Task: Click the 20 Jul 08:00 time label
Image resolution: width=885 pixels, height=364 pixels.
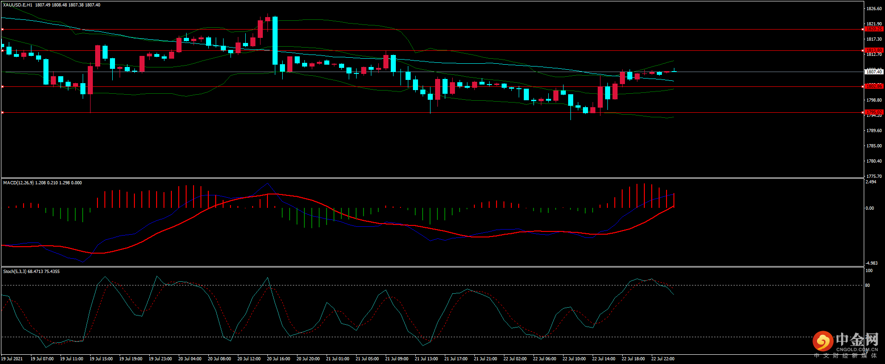Action: (219, 359)
